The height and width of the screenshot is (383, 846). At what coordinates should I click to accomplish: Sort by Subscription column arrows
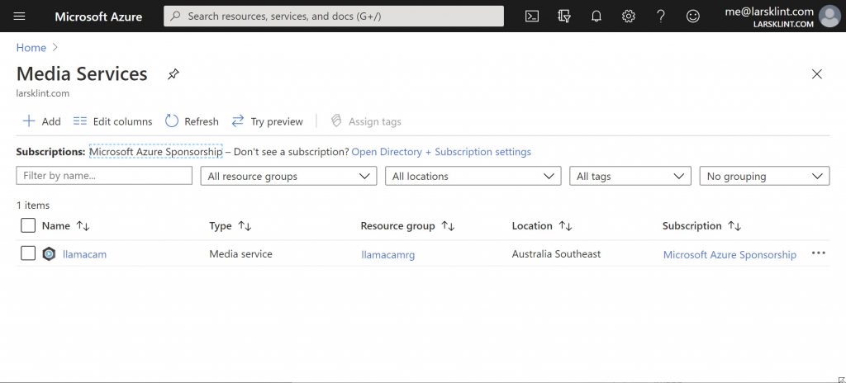click(x=734, y=226)
